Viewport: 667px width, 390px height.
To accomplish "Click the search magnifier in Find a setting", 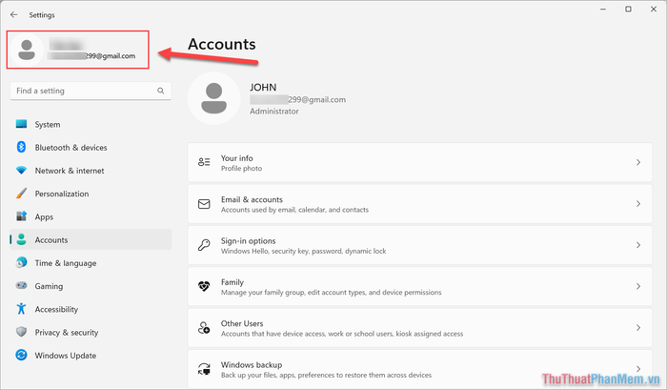I will click(161, 91).
